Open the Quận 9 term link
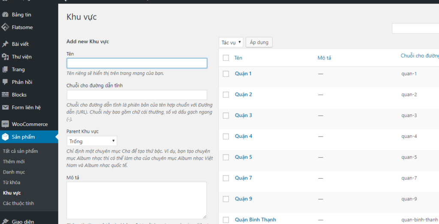439x224 pixels. click(x=244, y=199)
